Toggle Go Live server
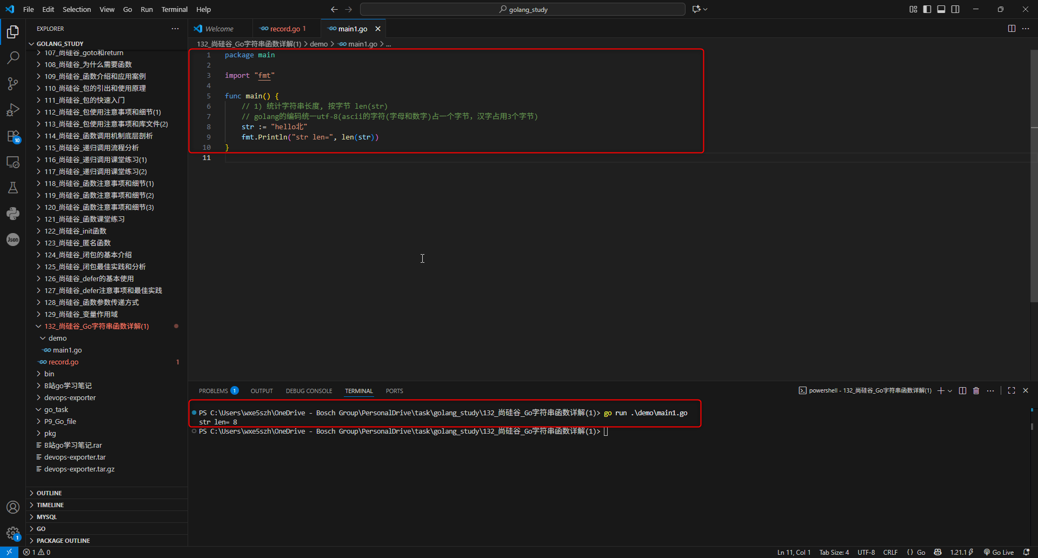The image size is (1038, 558). [x=999, y=552]
